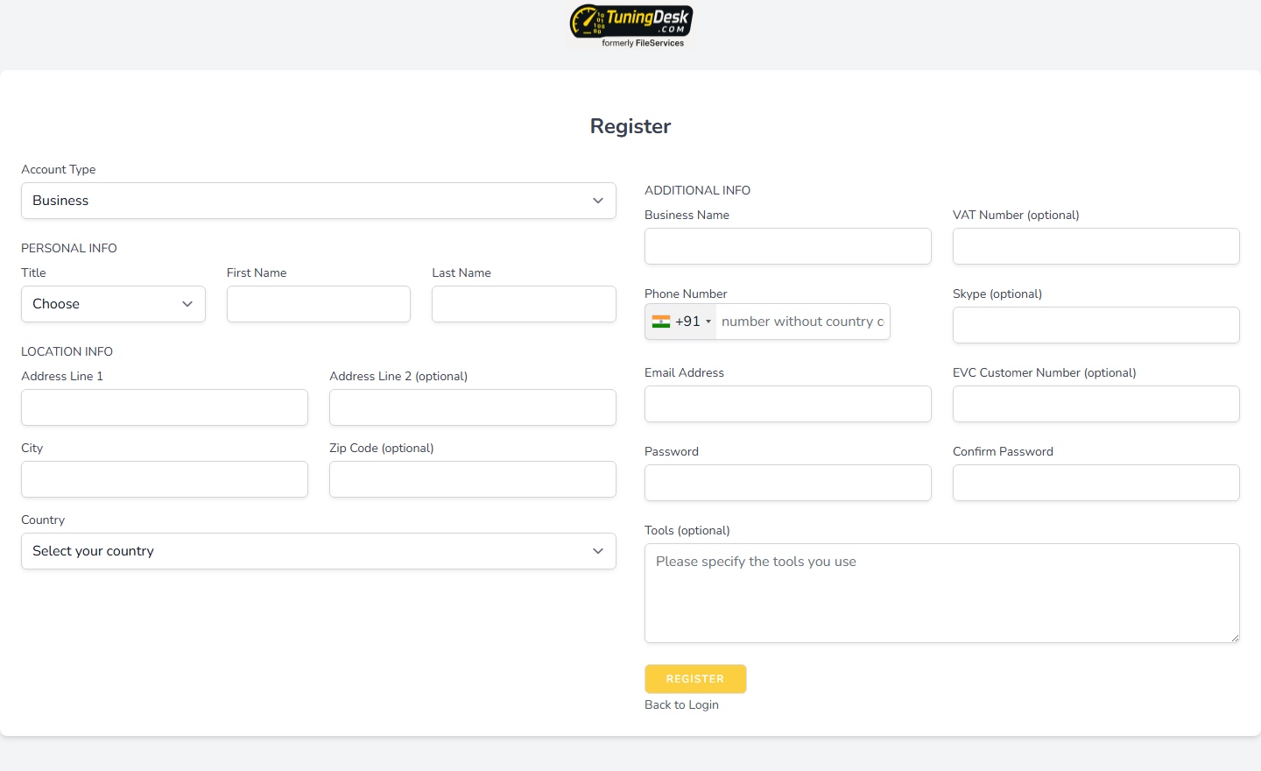
Task: Open the Account Type dropdown
Action: pos(318,201)
